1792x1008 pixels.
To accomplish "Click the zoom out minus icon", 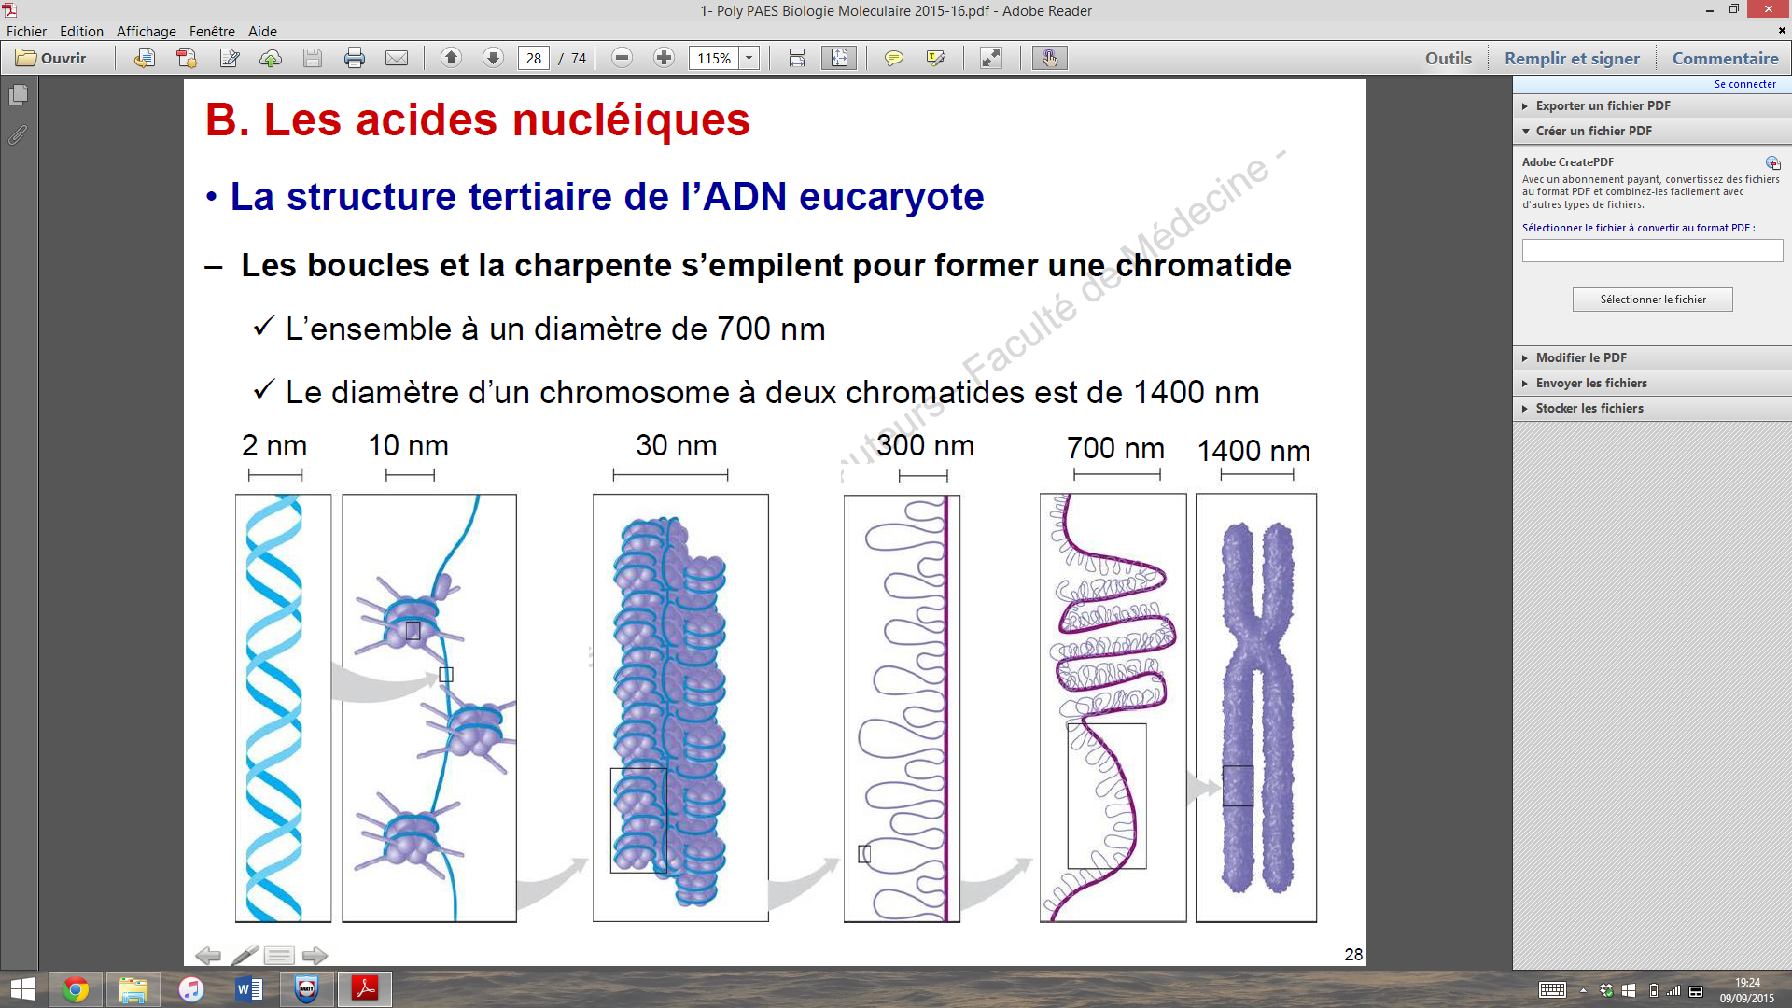I will click(622, 58).
